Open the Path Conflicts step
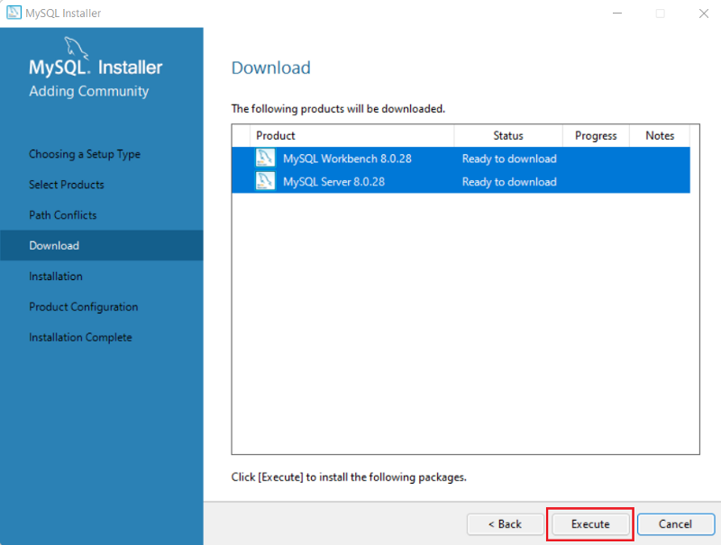 62,215
